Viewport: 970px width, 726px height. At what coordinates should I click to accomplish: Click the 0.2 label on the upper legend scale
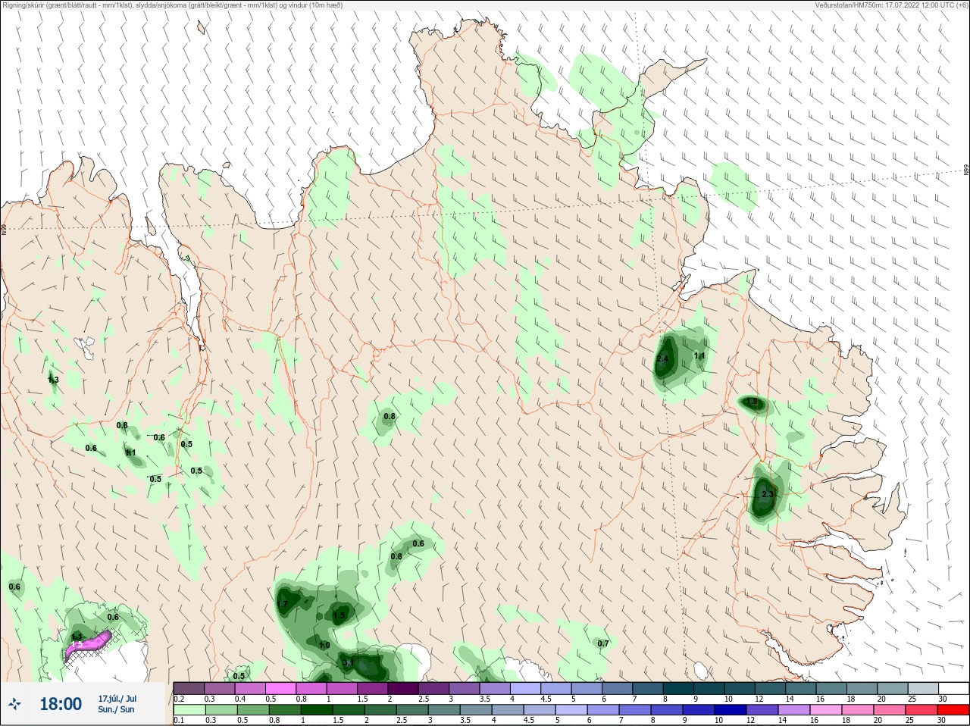pyautogui.click(x=179, y=699)
